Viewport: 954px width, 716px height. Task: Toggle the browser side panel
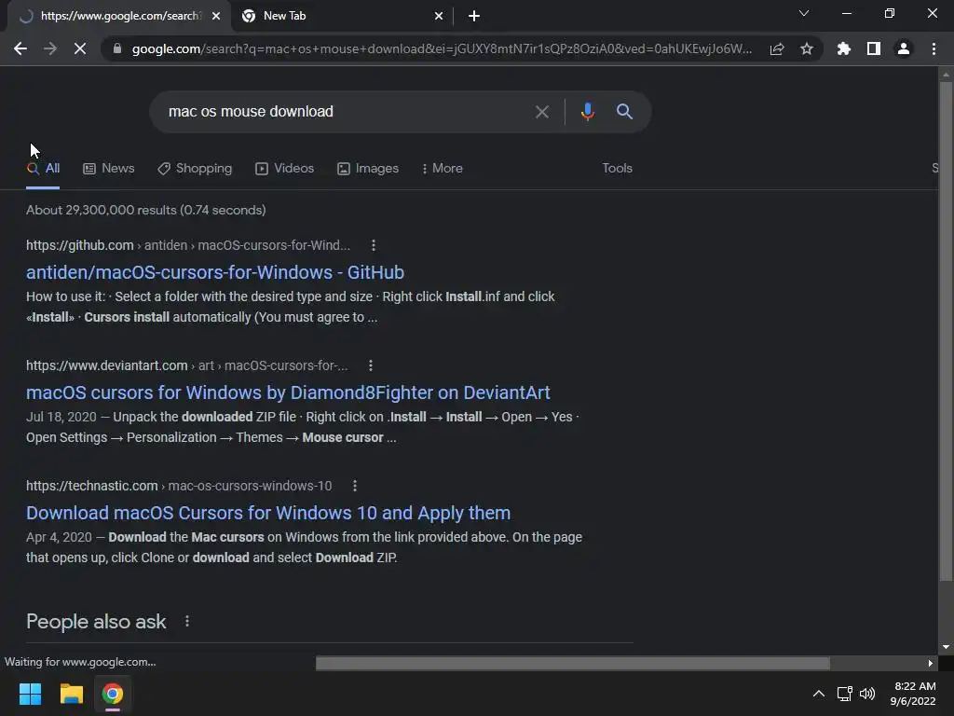pos(874,48)
